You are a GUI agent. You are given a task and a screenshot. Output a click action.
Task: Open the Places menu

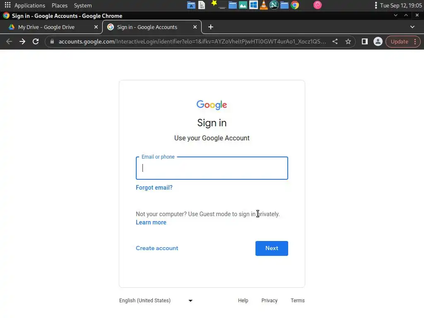(60, 5)
